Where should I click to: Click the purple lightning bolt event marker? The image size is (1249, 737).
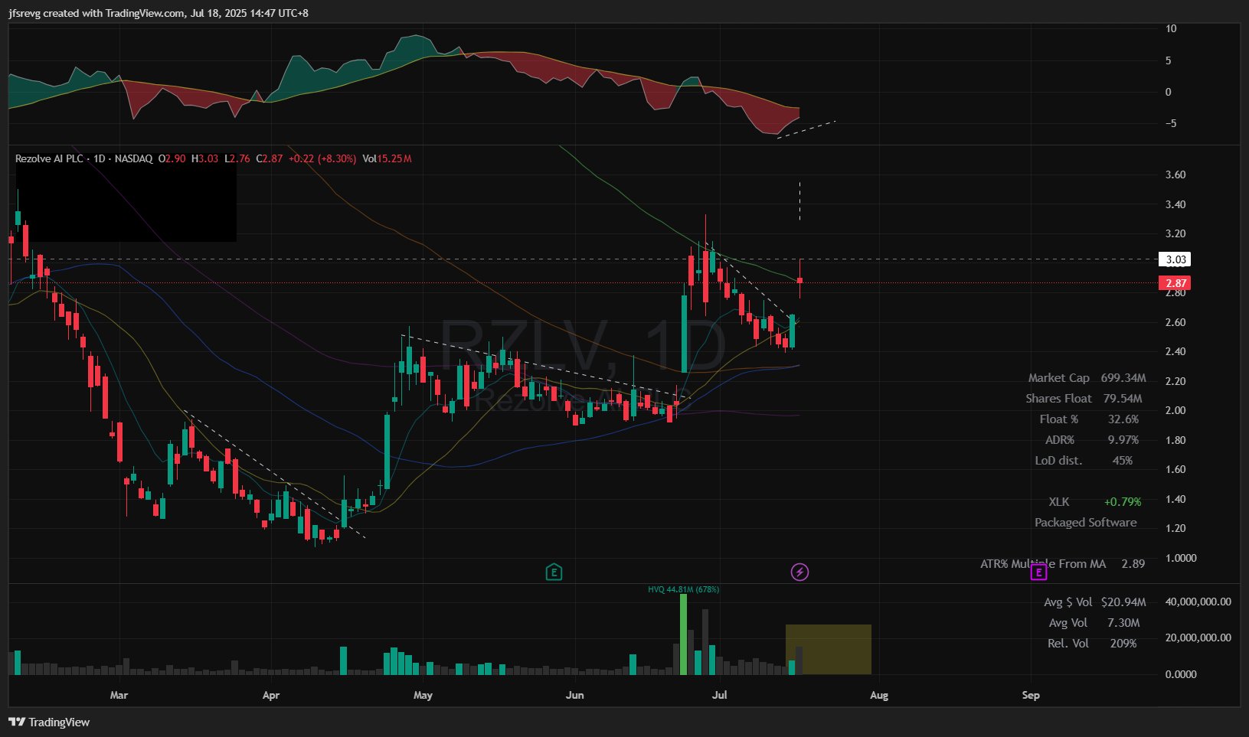pos(799,572)
